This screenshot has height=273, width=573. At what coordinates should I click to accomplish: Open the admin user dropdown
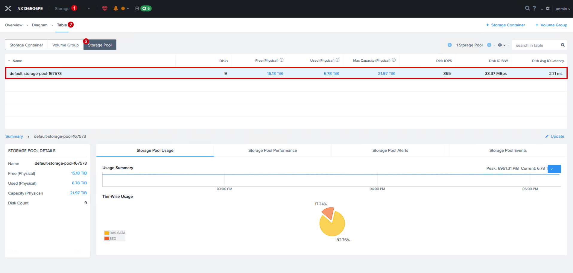pos(563,9)
